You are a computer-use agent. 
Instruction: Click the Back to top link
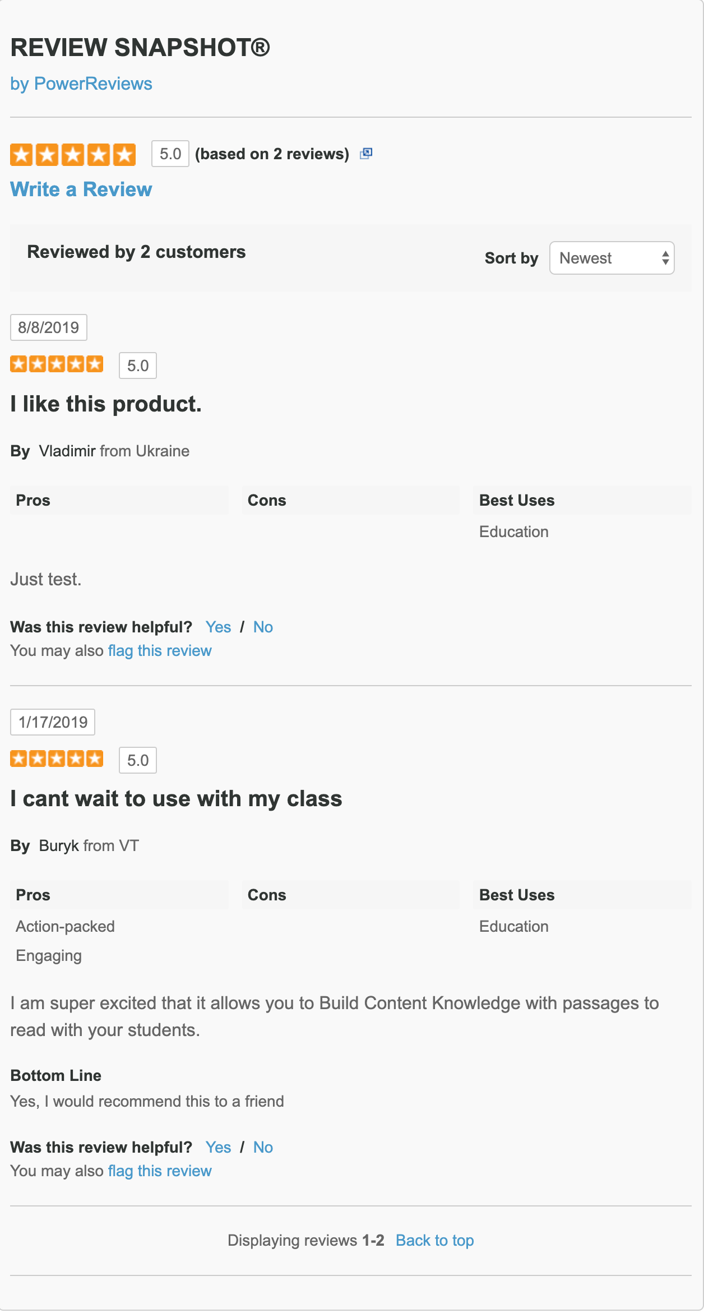434,1240
